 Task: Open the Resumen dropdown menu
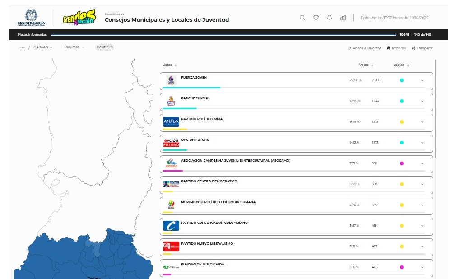[74, 47]
